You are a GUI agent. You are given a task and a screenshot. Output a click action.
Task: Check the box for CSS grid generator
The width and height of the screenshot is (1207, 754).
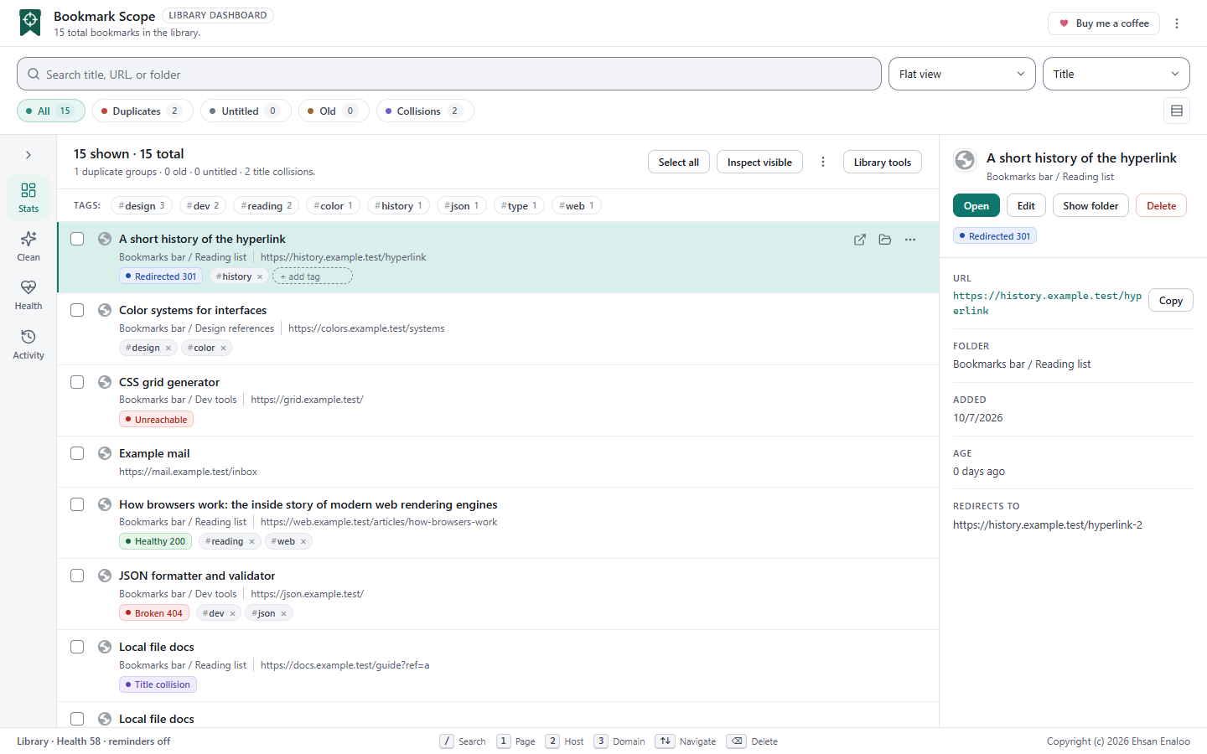point(77,382)
